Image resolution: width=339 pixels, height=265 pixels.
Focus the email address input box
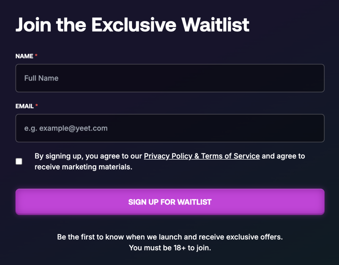(169, 128)
